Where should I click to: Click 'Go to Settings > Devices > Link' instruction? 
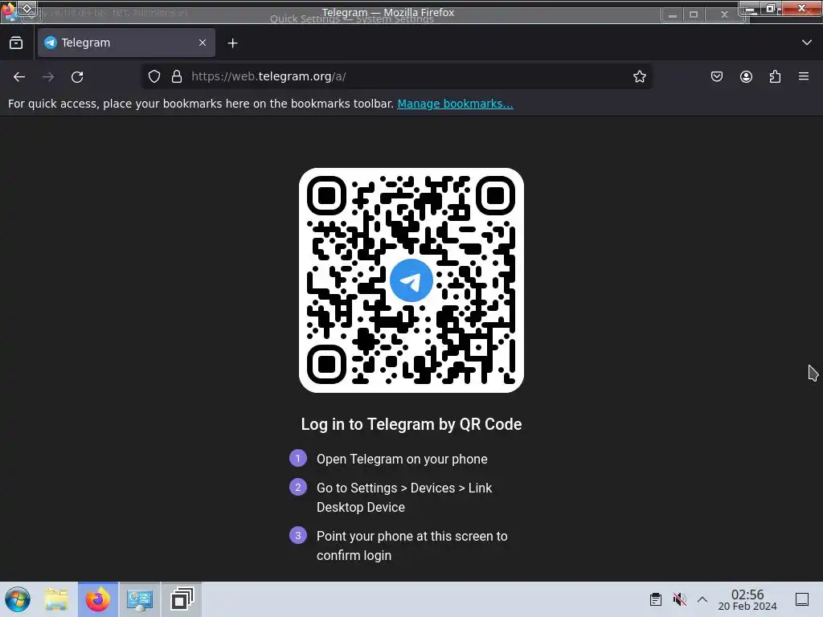coord(404,488)
